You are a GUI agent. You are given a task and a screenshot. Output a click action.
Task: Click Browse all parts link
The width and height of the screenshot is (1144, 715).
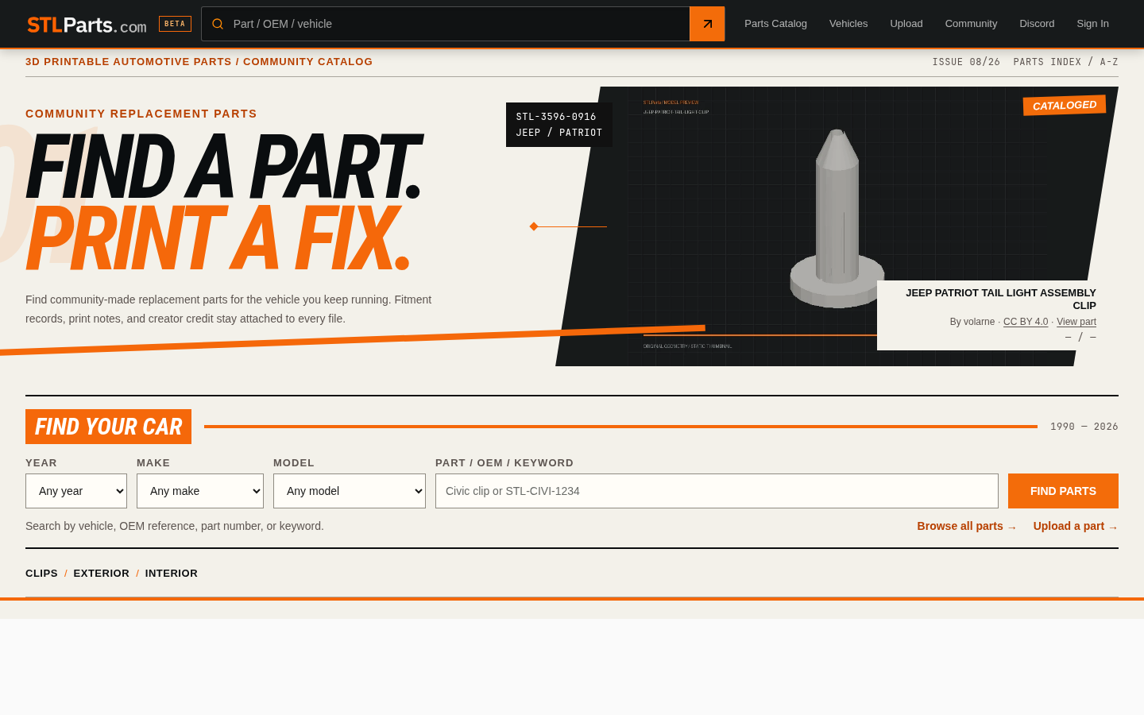tap(967, 527)
